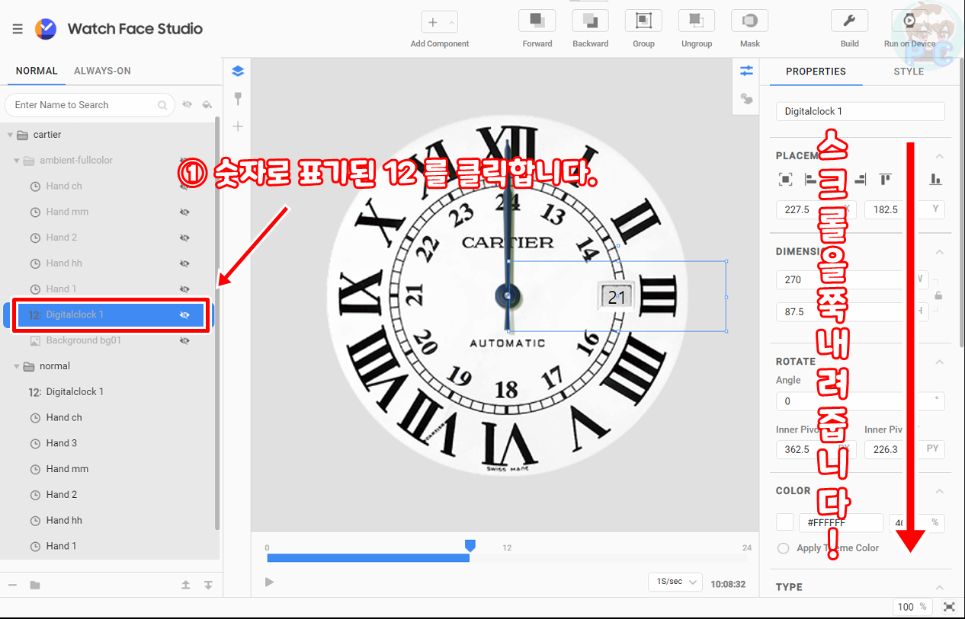Screen dimensions: 965x619
Task: Click the Build wrench icon
Action: [850, 21]
